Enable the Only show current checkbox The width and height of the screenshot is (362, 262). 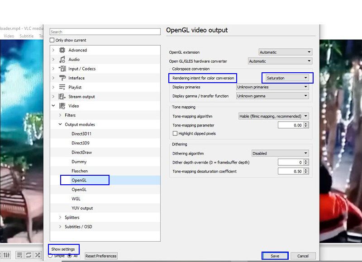click(52, 40)
